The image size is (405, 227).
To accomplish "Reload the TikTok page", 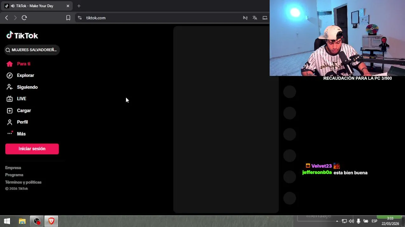I will [x=24, y=18].
